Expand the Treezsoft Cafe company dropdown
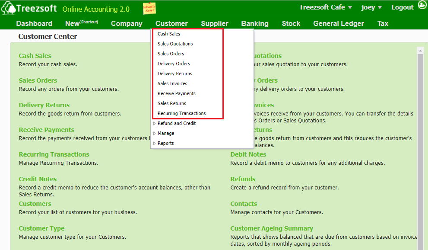 point(326,7)
